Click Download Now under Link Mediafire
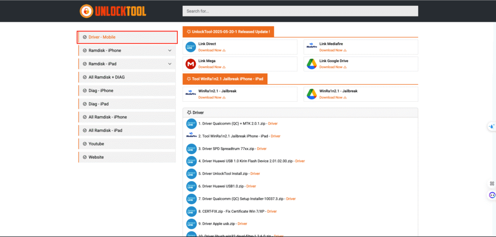The image size is (496, 237). (333, 50)
